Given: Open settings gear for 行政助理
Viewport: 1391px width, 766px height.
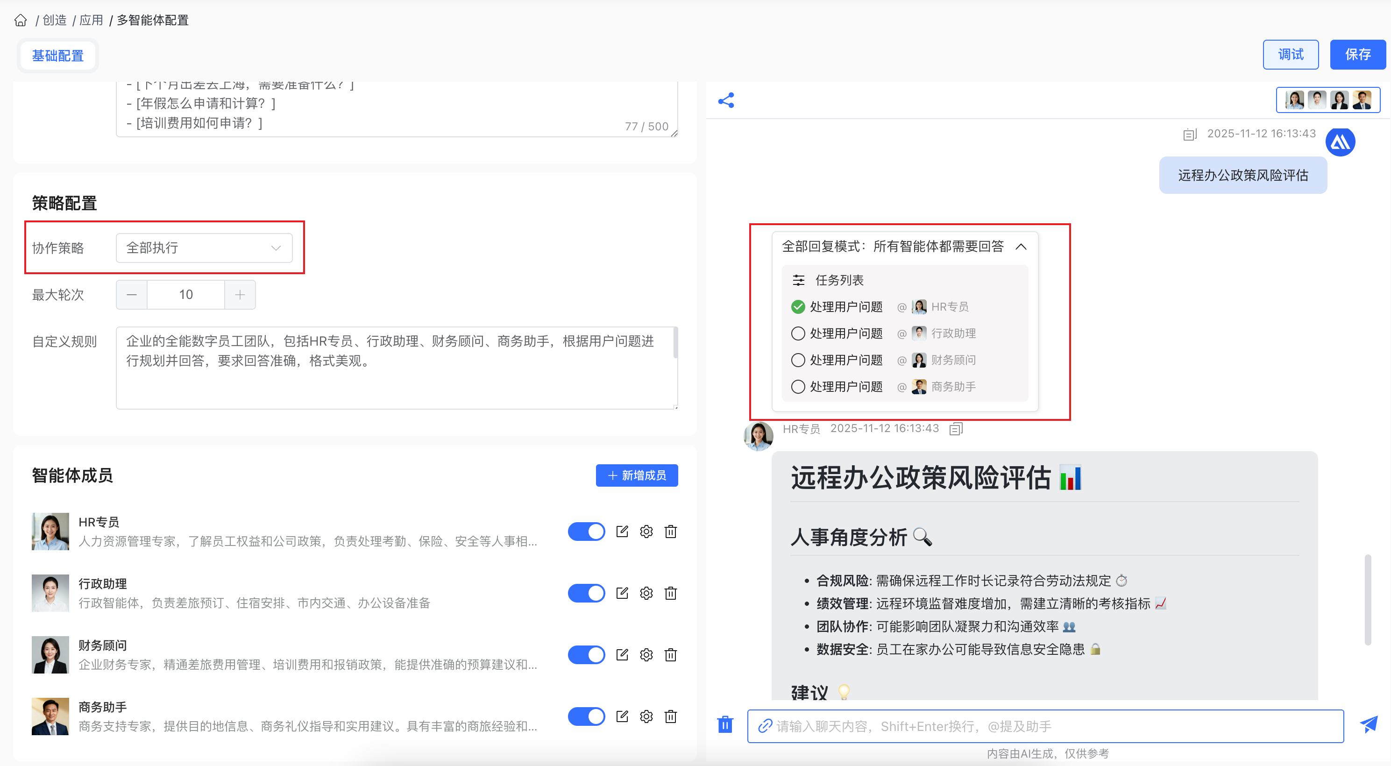Looking at the screenshot, I should pos(646,593).
